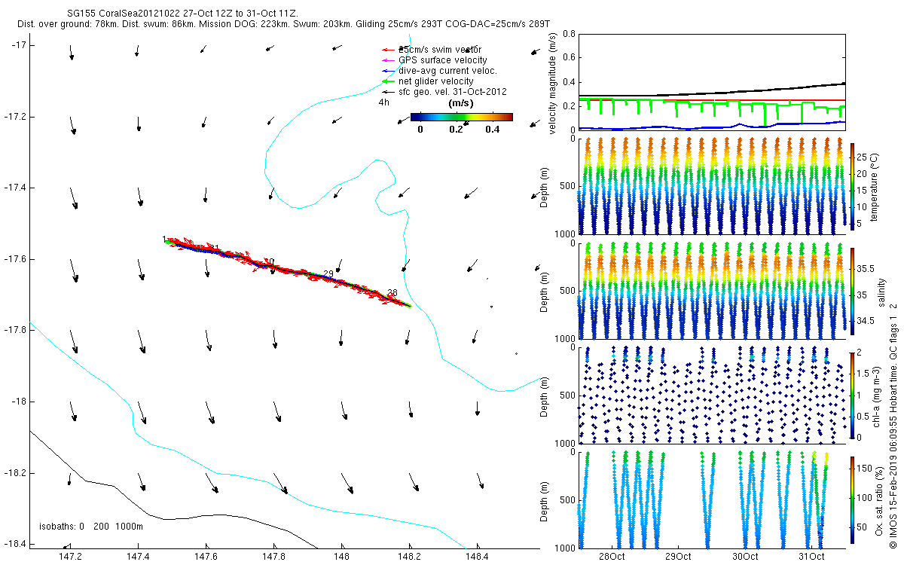
Task: Click dive number '29' on glider track
Action: click(328, 273)
